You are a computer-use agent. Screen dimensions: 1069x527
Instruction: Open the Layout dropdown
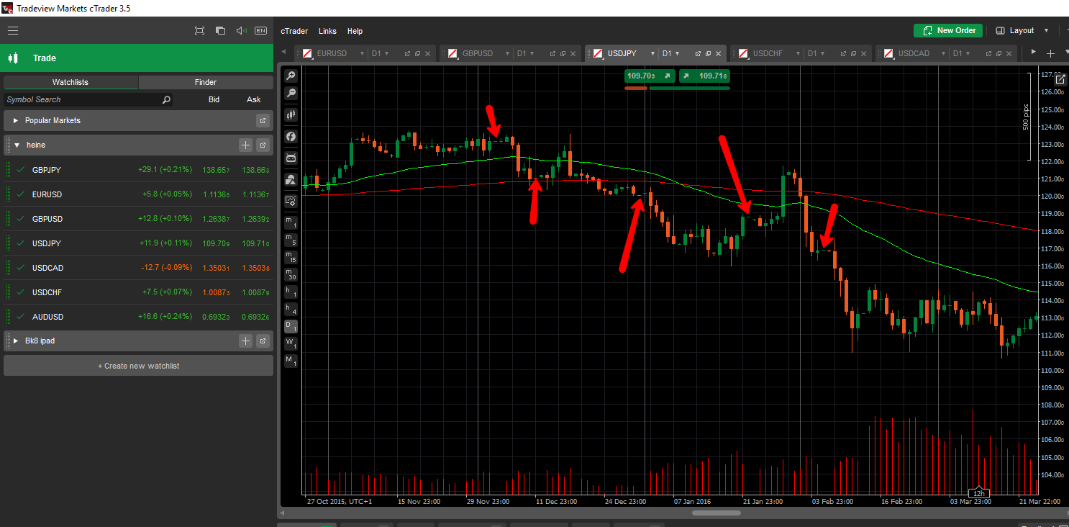1021,30
